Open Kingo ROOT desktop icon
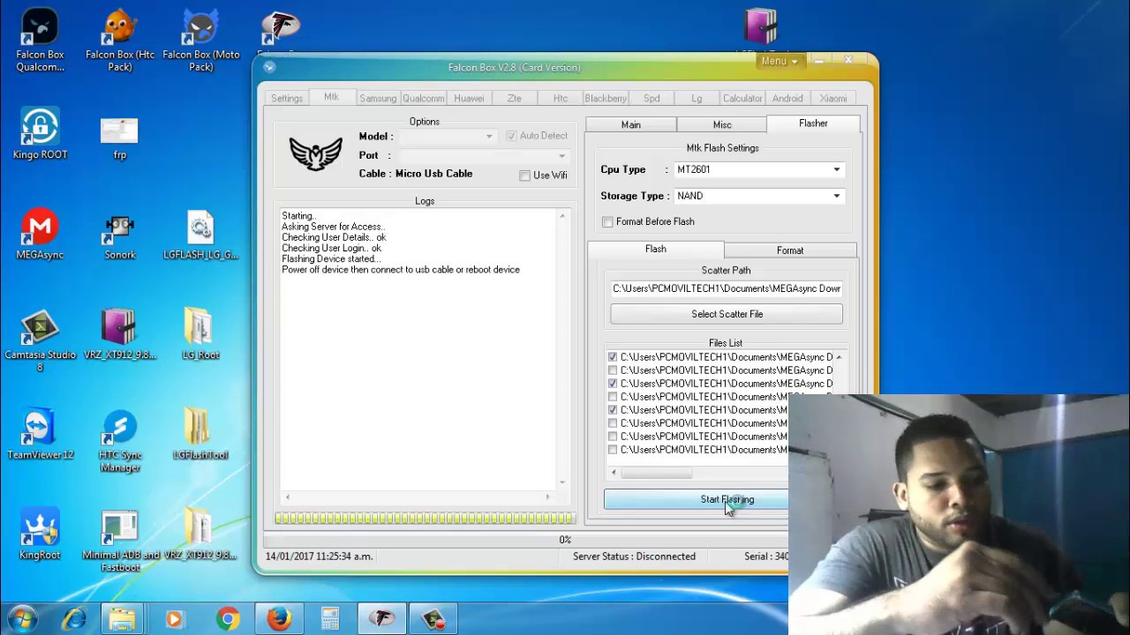 pyautogui.click(x=40, y=134)
